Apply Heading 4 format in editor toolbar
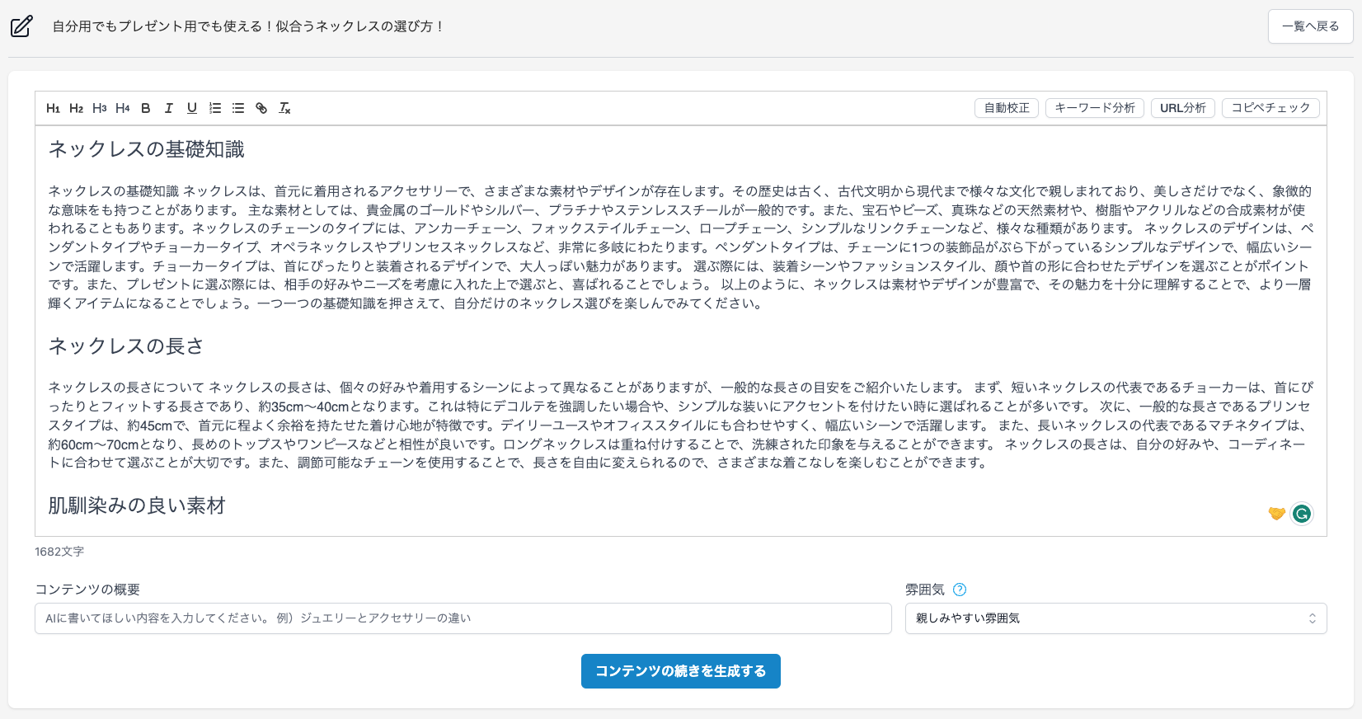 coord(123,108)
